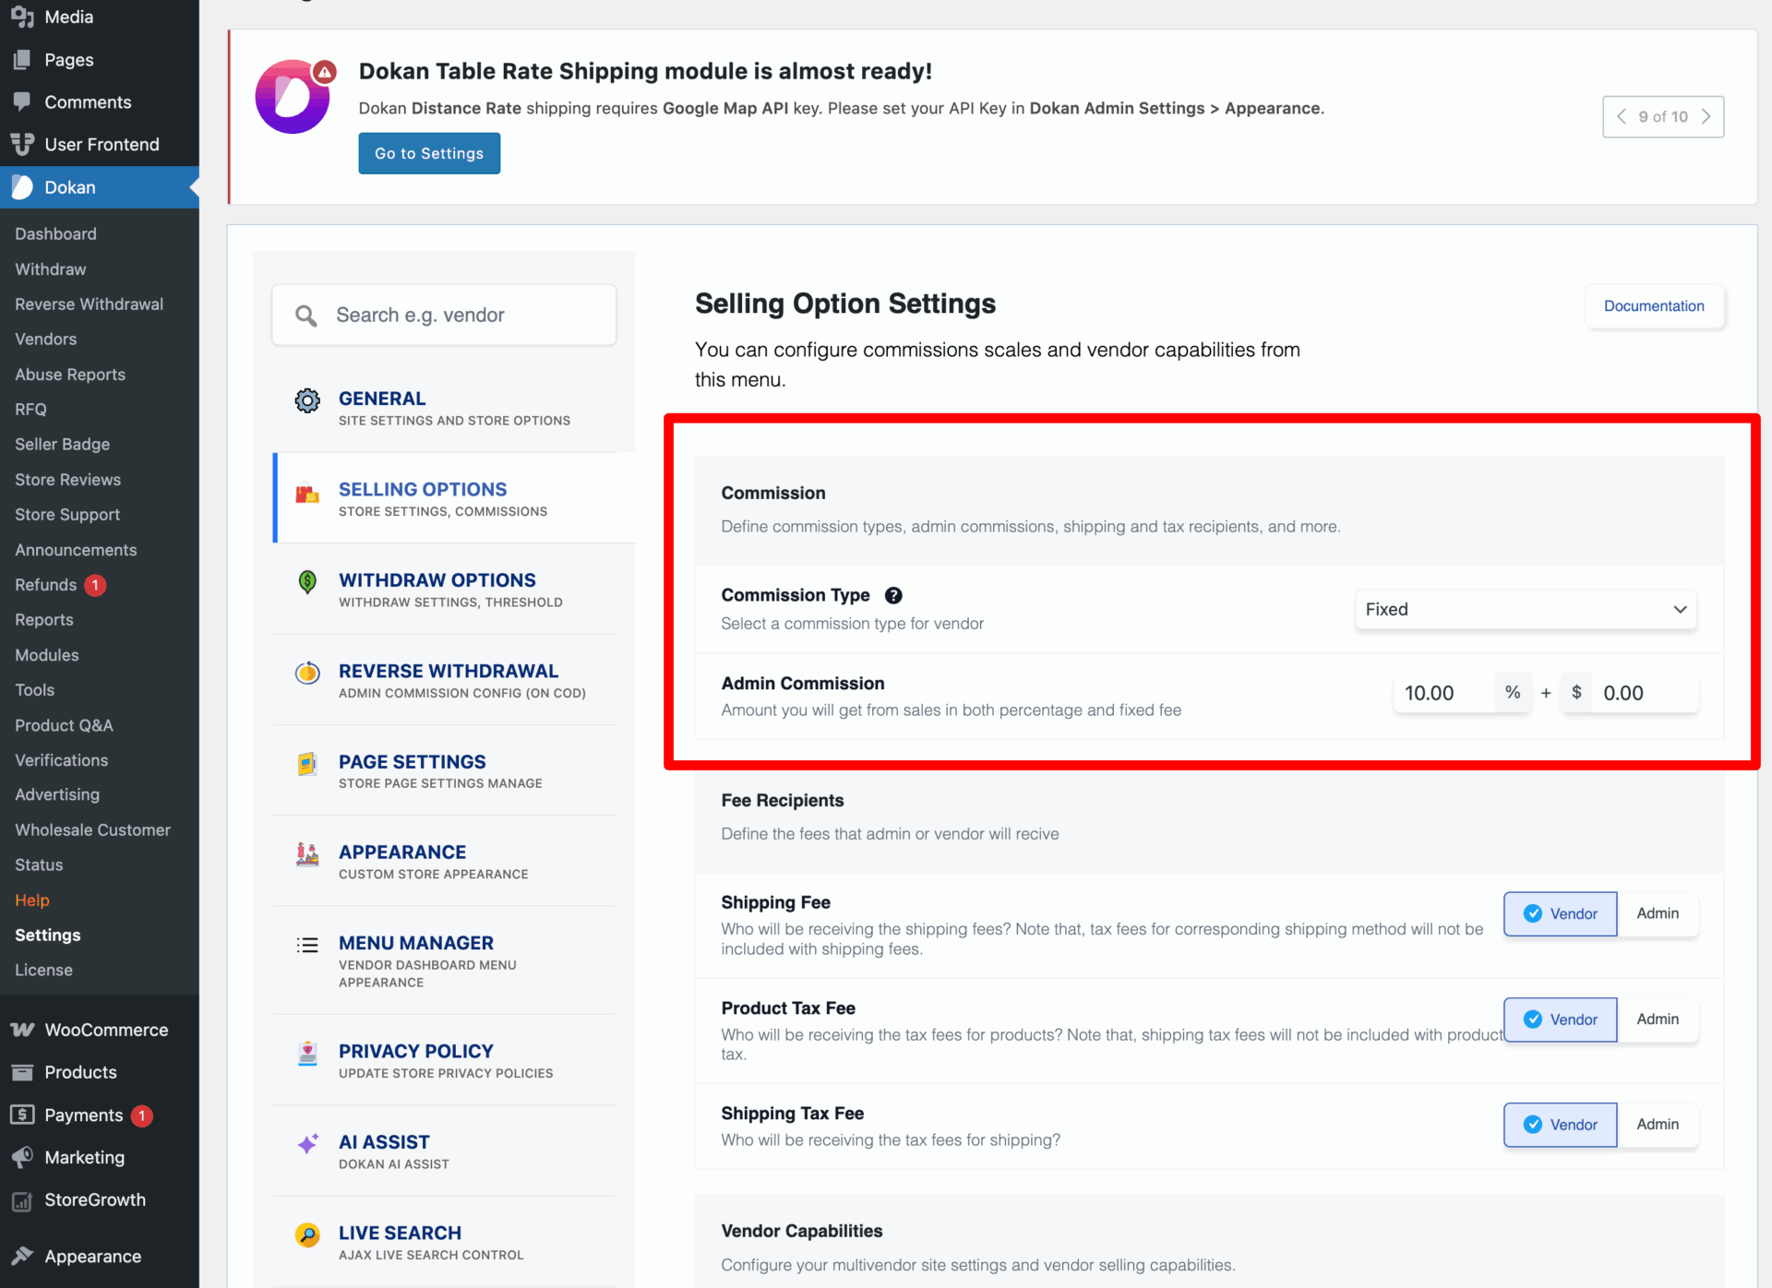
Task: Open Store Support link
Action: click(x=67, y=515)
